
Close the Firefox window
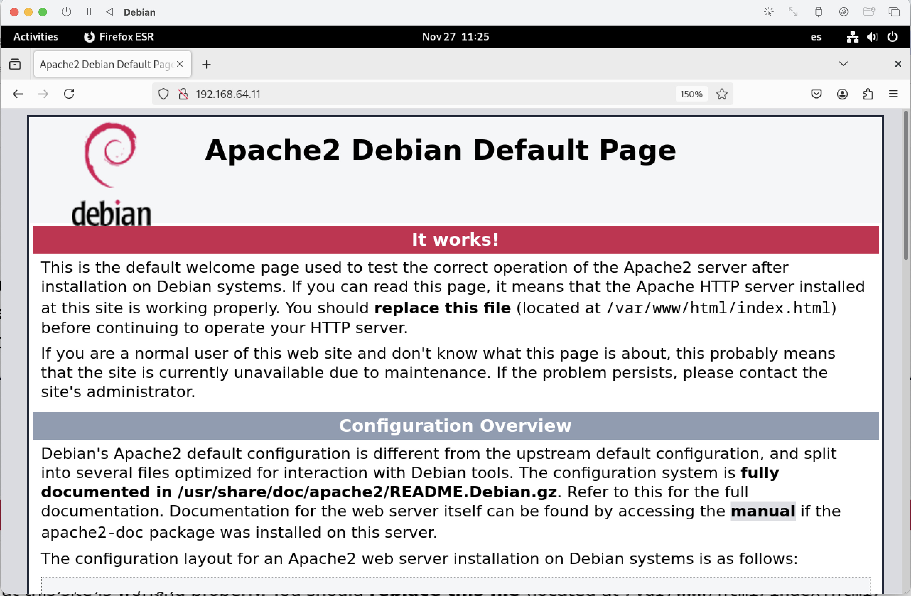(898, 64)
